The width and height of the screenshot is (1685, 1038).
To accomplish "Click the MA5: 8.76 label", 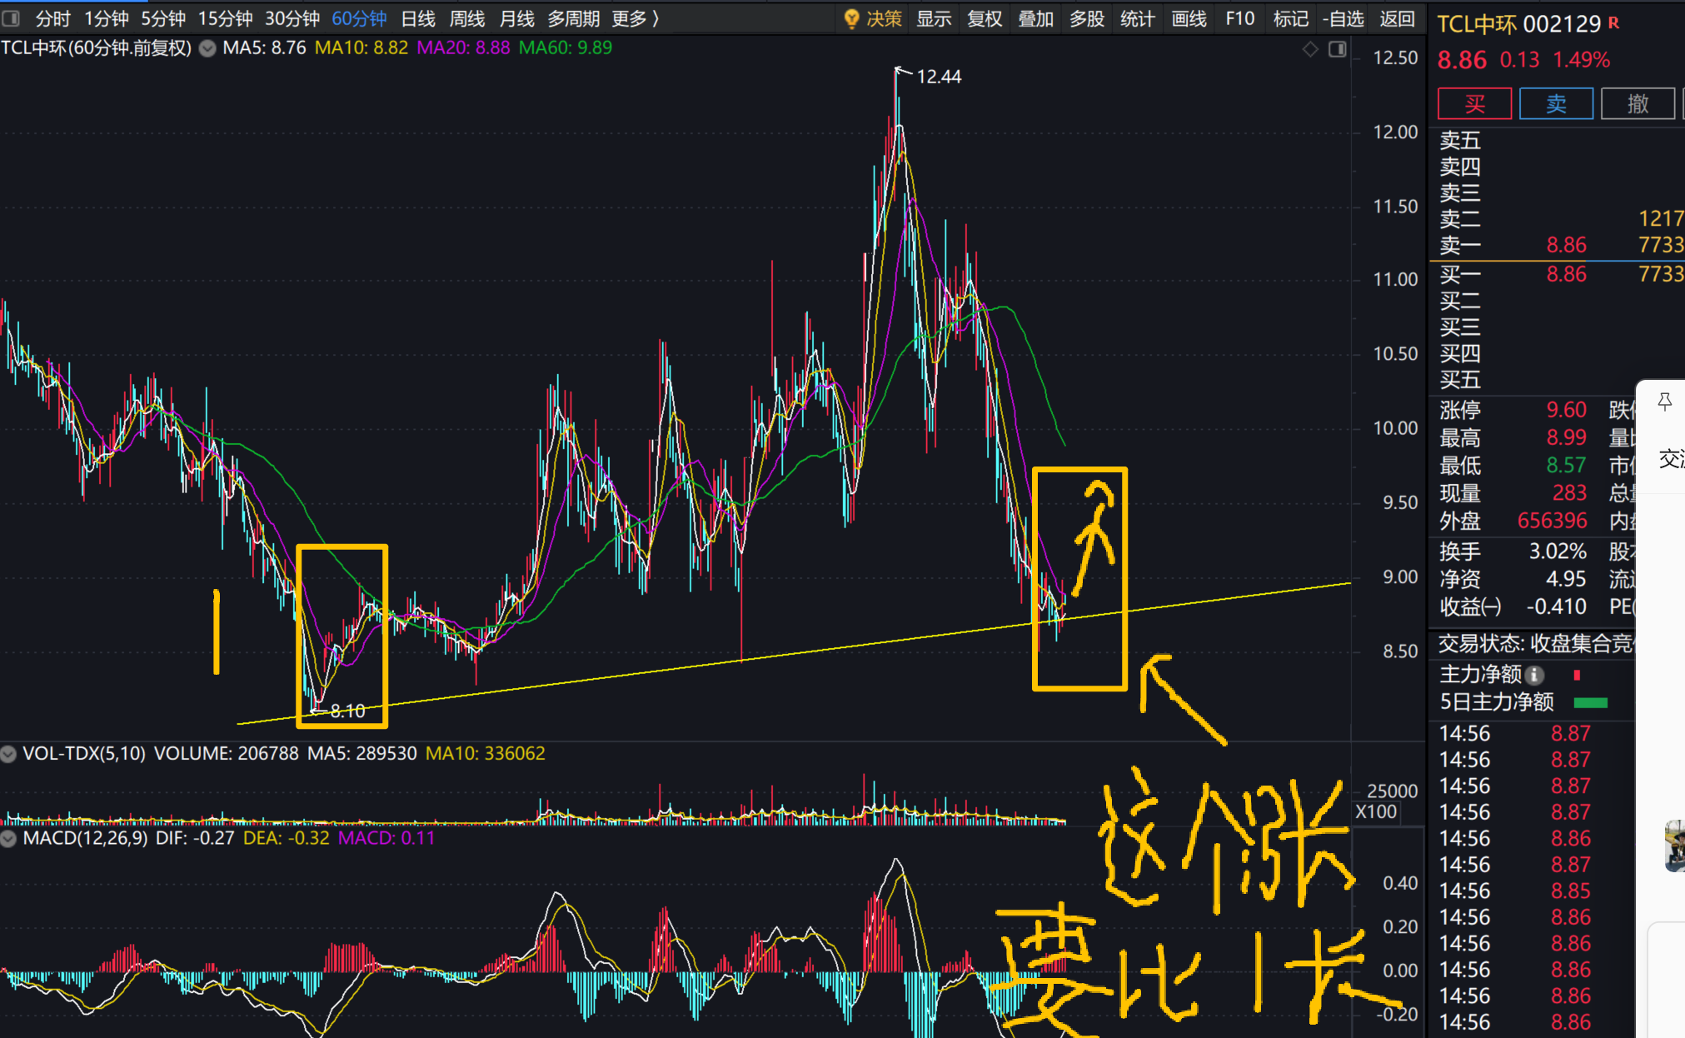I will tap(264, 48).
